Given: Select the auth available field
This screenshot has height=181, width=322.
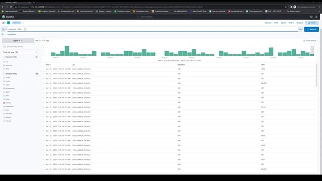Looking at the screenshot, I should tap(7, 96).
